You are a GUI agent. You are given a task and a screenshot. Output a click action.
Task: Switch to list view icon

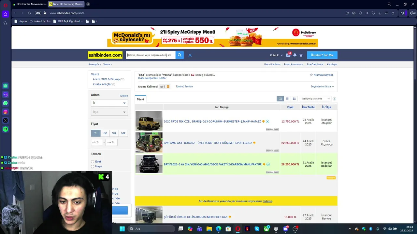tap(287, 99)
